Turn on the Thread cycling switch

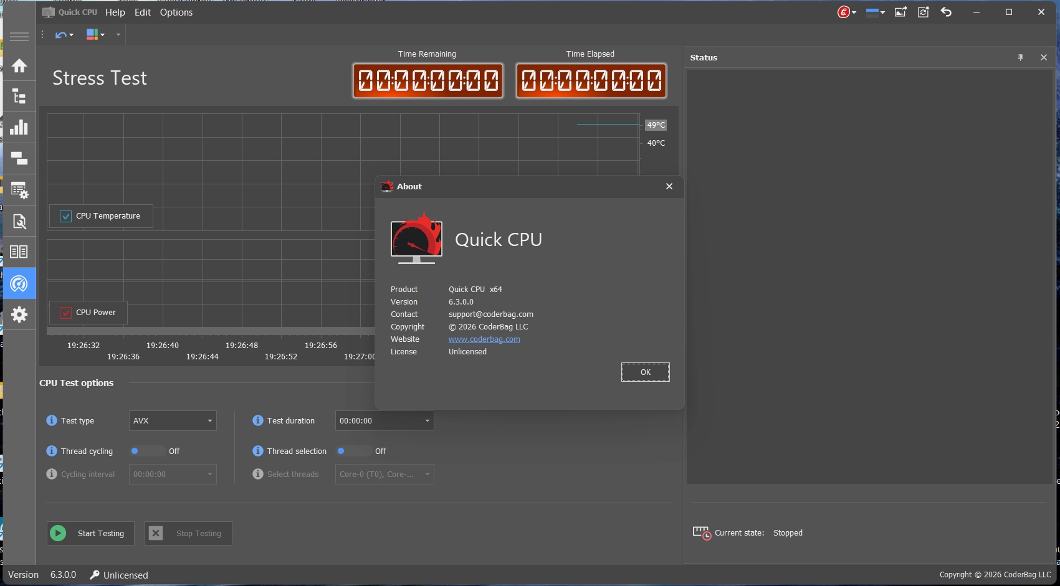146,451
